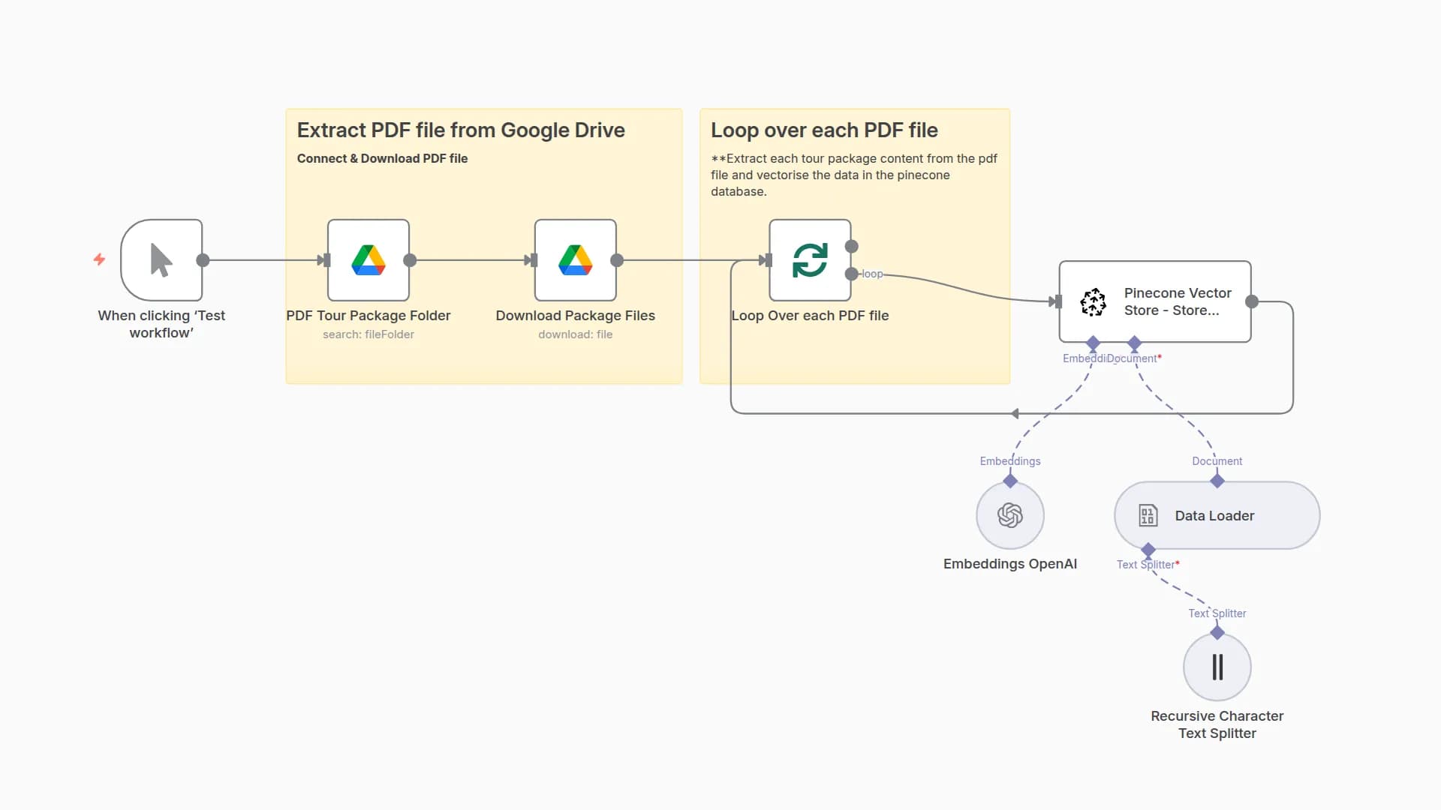Screen dimensions: 1441x810
Task: Click the Pinecone Embedding input diamond connector
Action: (x=1094, y=343)
